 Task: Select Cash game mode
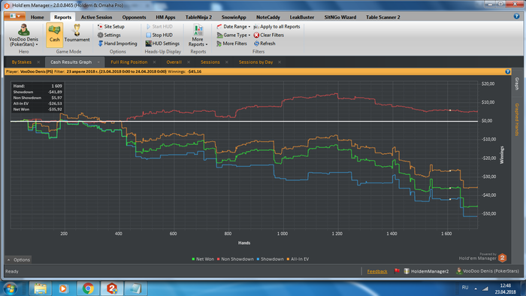click(x=54, y=35)
